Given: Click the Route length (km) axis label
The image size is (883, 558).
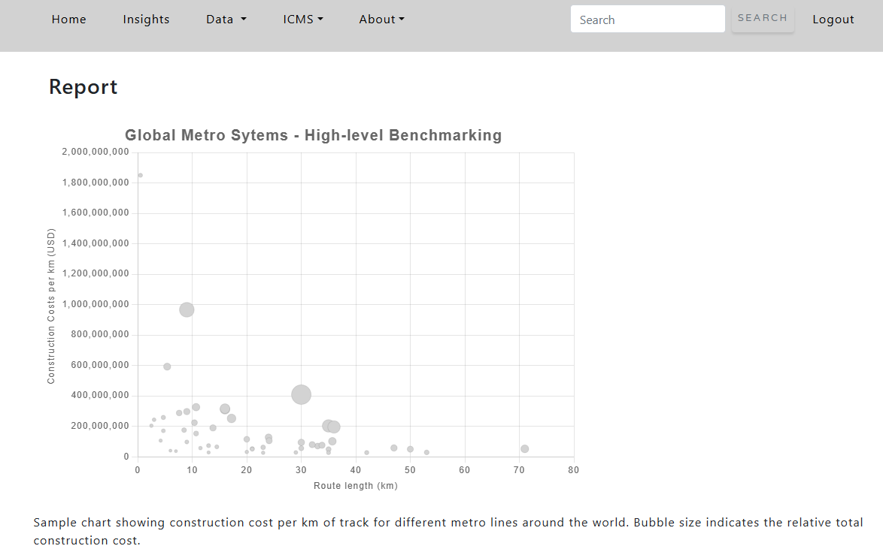Looking at the screenshot, I should pyautogui.click(x=355, y=486).
